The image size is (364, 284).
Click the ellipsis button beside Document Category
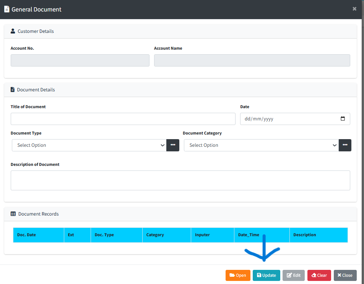coord(345,145)
